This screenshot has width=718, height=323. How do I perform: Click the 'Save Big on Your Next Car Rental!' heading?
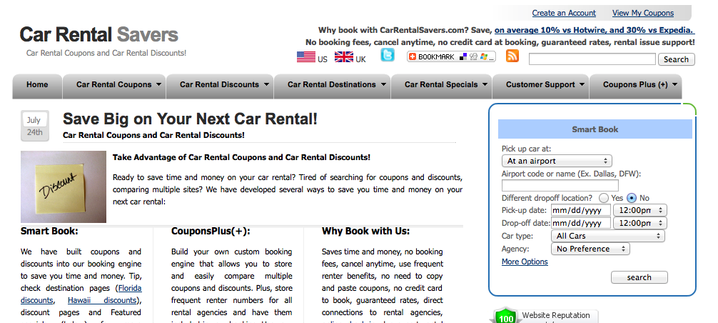190,119
